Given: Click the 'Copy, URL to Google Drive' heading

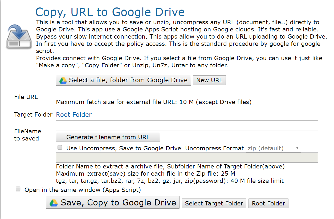Looking at the screenshot, I should pyautogui.click(x=110, y=12).
